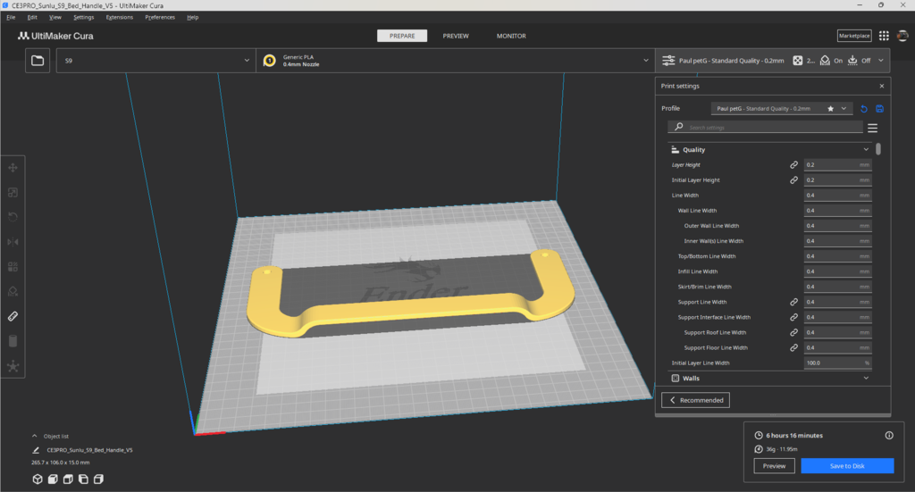
Task: Click pencil icon next to object name
Action: click(x=36, y=450)
